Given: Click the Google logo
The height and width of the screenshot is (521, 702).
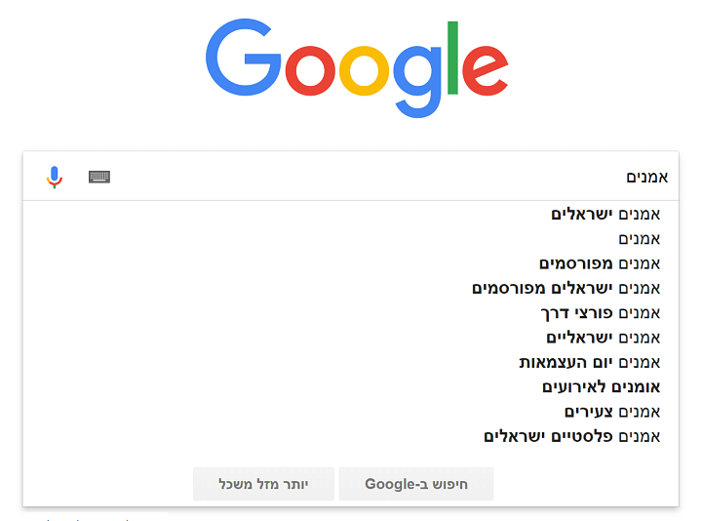Looking at the screenshot, I should point(357,68).
